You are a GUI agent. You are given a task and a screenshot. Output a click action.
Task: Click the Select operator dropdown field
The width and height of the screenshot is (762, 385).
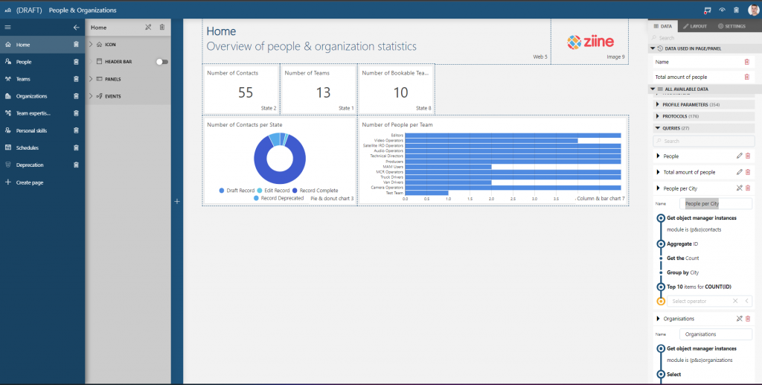click(x=709, y=301)
